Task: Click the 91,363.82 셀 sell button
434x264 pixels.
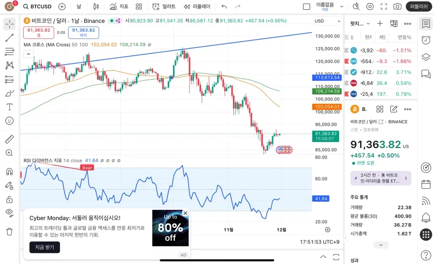Action: pyautogui.click(x=38, y=33)
